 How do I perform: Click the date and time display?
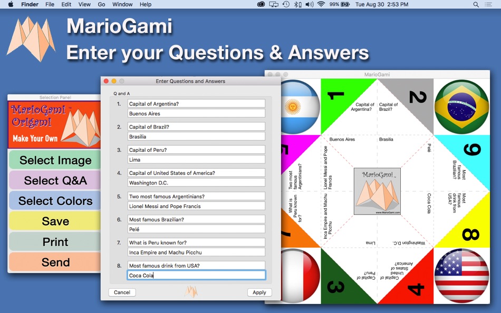pyautogui.click(x=382, y=4)
